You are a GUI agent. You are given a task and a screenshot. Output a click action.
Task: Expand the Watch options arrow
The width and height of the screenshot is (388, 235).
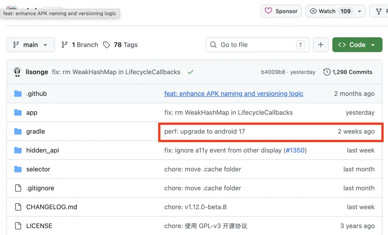tap(360, 12)
